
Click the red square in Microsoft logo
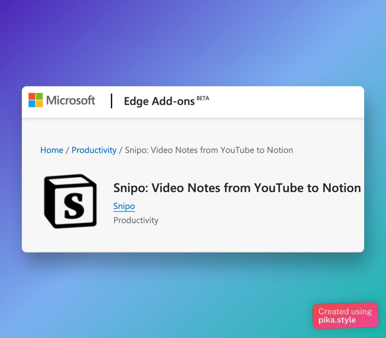32,97
